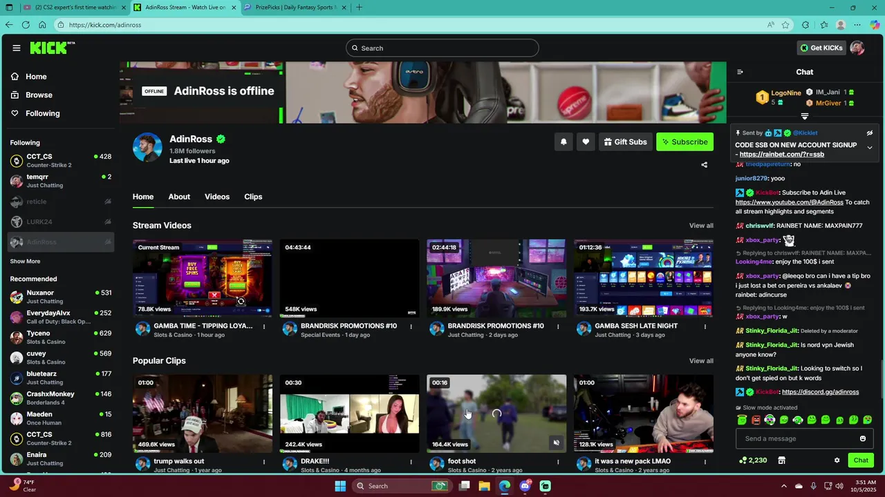
Task: Open the hamburger sidebar menu
Action: [16, 48]
